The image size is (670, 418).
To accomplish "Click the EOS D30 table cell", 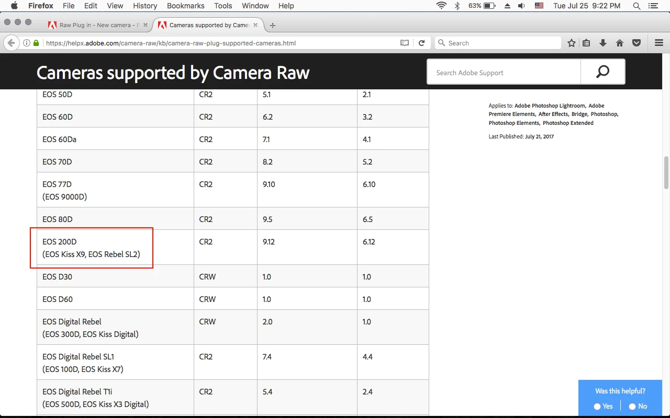I will point(115,276).
